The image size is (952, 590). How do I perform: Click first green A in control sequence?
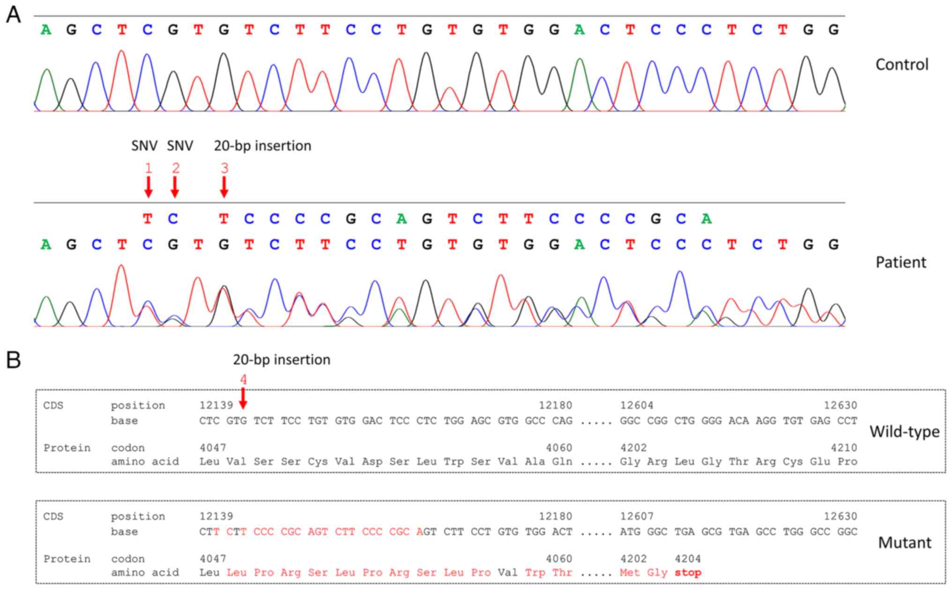point(46,30)
